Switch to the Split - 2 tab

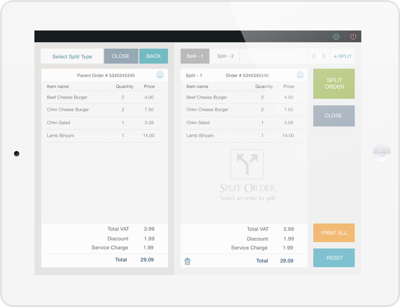225,56
